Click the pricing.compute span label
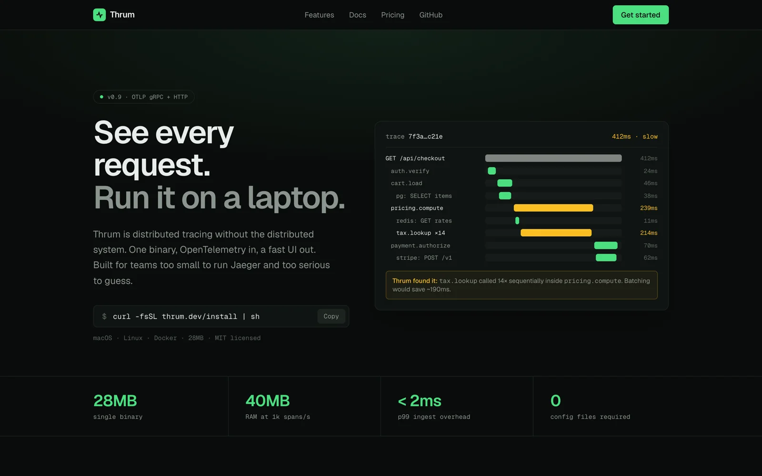The height and width of the screenshot is (476, 762). click(x=417, y=208)
